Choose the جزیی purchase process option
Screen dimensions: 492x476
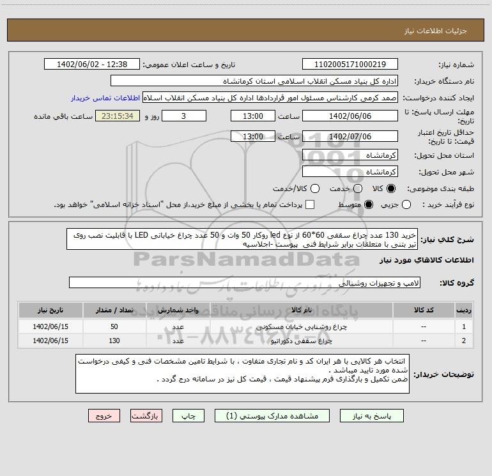tap(406, 204)
